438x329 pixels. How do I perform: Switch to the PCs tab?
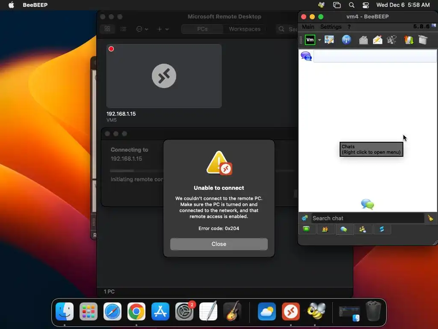coord(202,29)
